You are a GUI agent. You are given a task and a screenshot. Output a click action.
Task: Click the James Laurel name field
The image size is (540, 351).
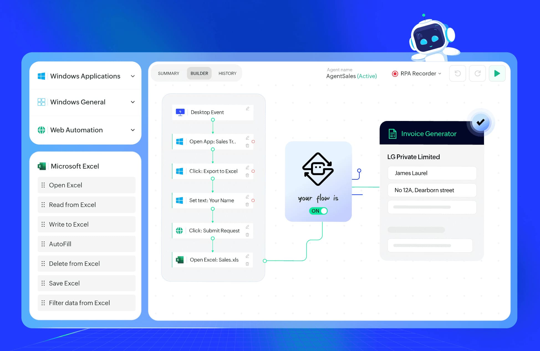click(431, 173)
